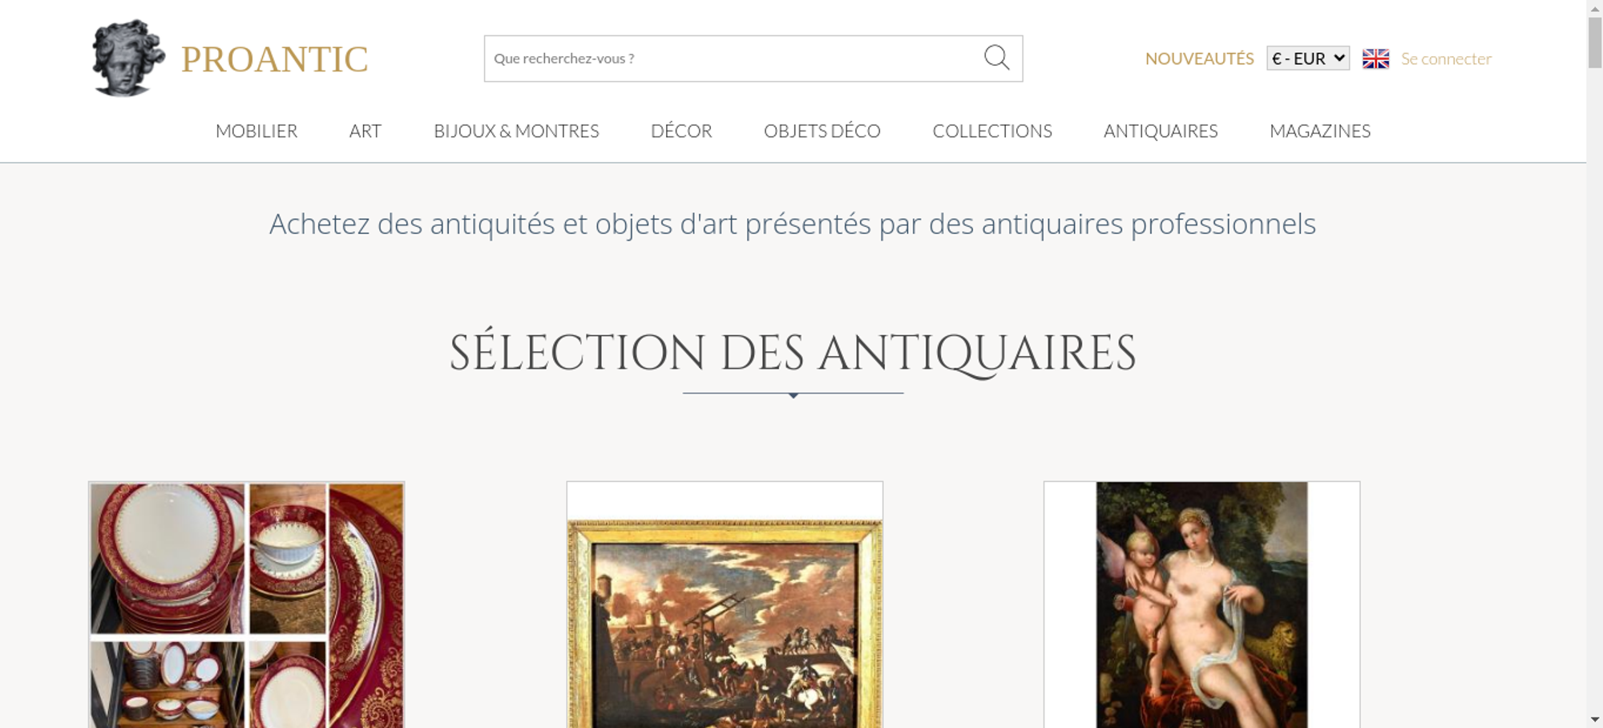Open the OBJETS DÉCO menu
Screen dimensions: 1603x728
click(822, 131)
